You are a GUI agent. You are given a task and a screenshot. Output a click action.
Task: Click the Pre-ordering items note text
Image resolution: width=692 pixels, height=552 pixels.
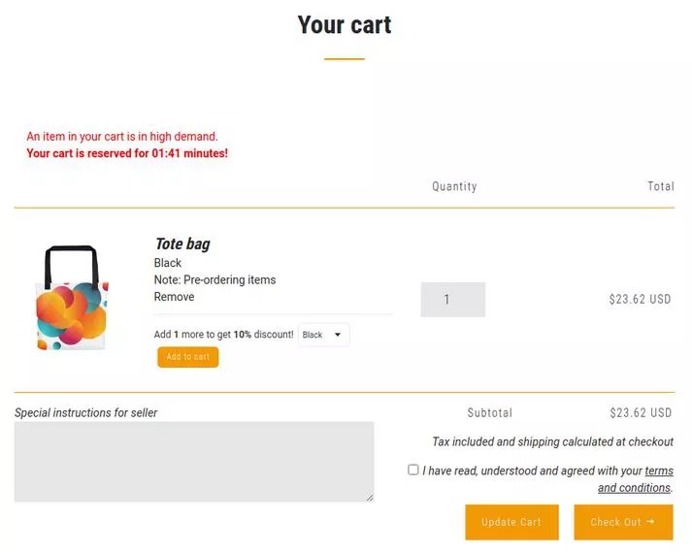click(214, 280)
